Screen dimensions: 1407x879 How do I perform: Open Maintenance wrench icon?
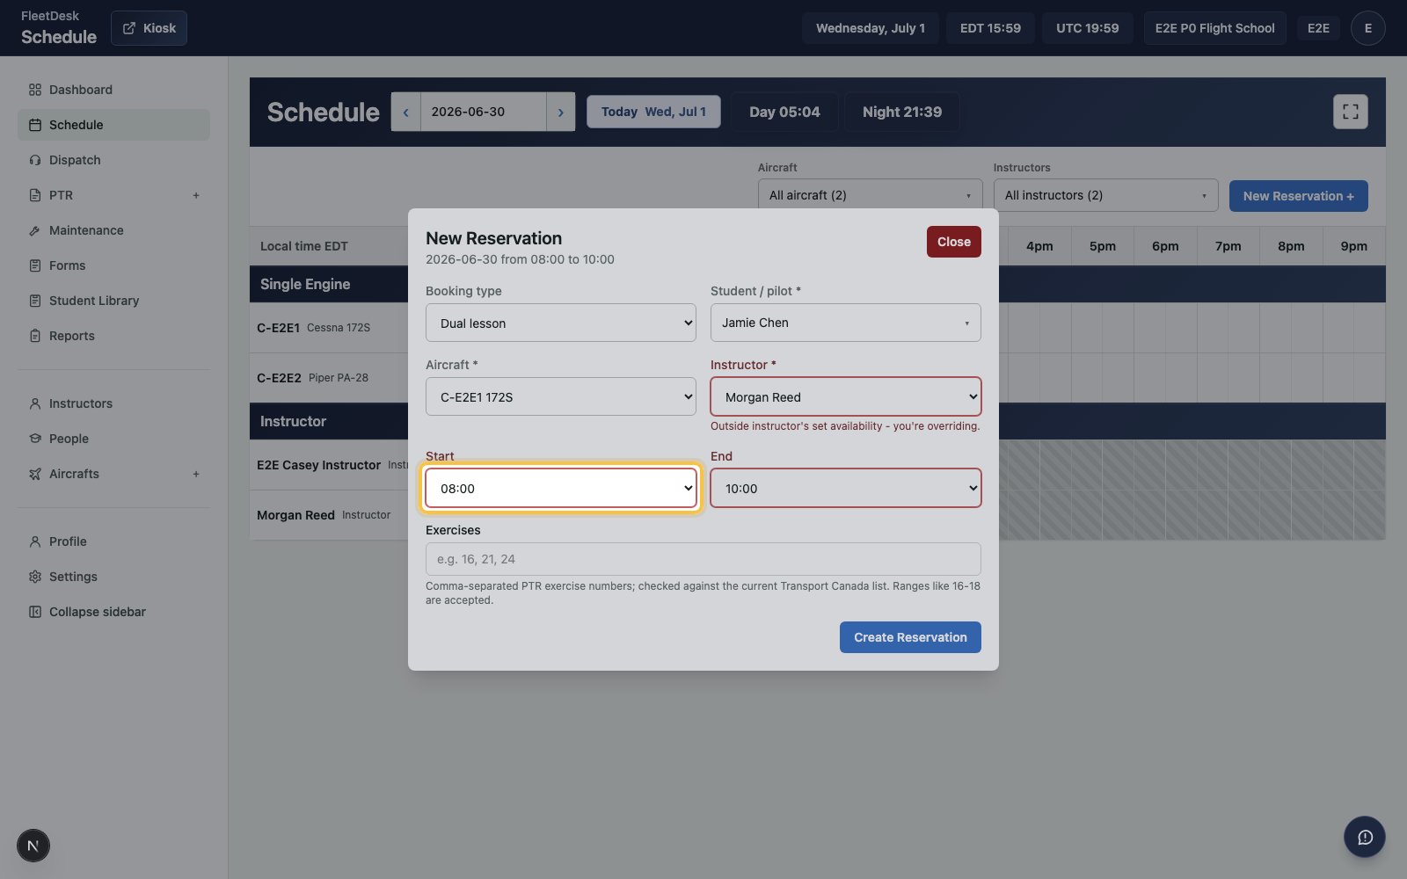tap(35, 230)
